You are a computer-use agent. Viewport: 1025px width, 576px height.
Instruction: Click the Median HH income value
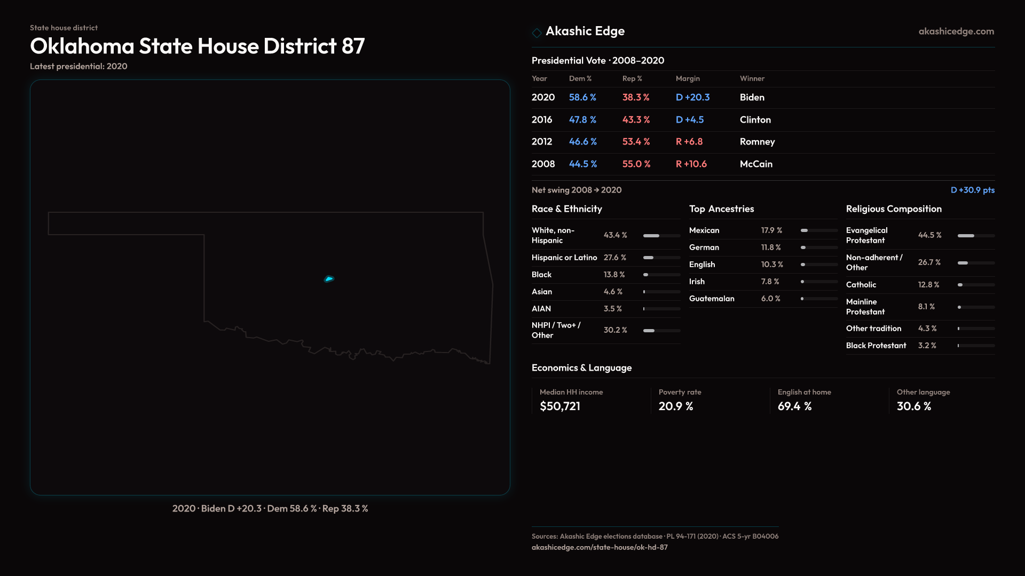pos(560,406)
